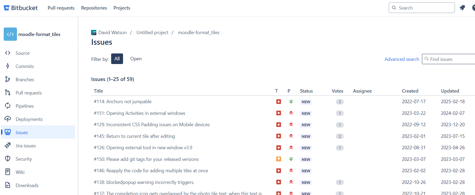Click the created date 2023-03-22
This screenshot has height=195, width=475.
[414, 113]
